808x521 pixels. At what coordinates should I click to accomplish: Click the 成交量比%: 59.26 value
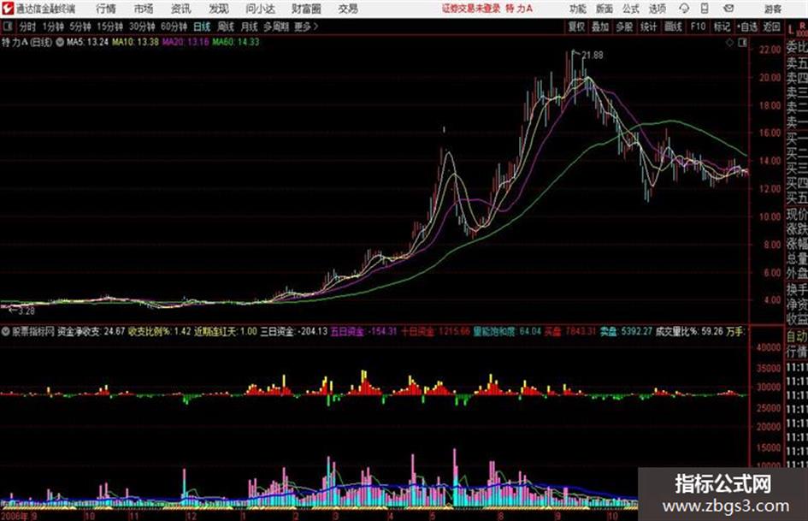pos(689,331)
